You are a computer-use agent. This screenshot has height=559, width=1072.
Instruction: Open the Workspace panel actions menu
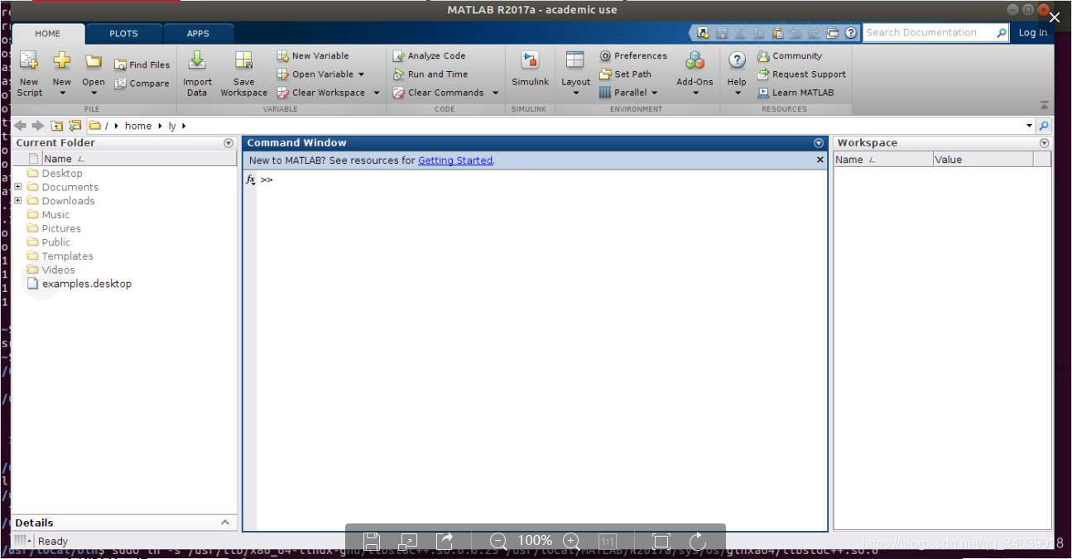(1044, 143)
